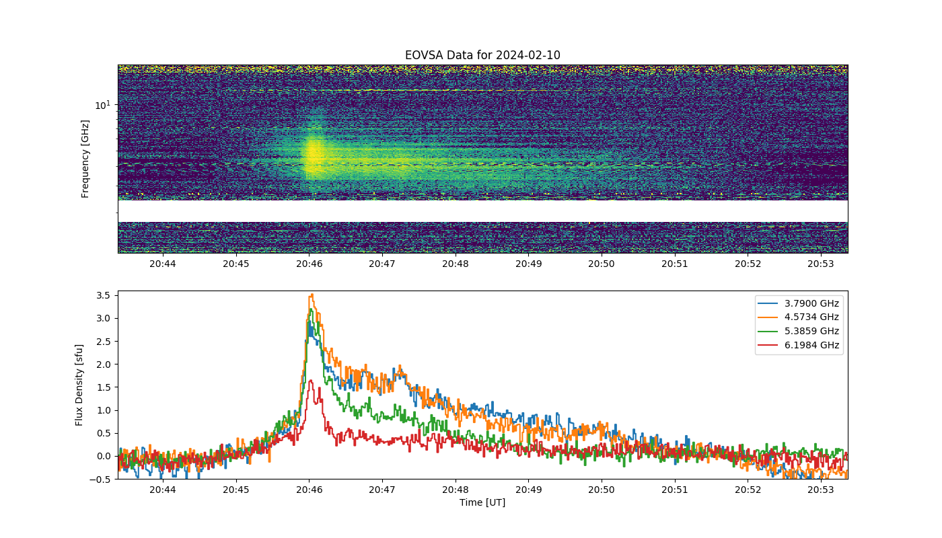Click the Flux Density [sfu] axis label
Image resolution: width=942 pixels, height=538 pixels.
[x=79, y=385]
